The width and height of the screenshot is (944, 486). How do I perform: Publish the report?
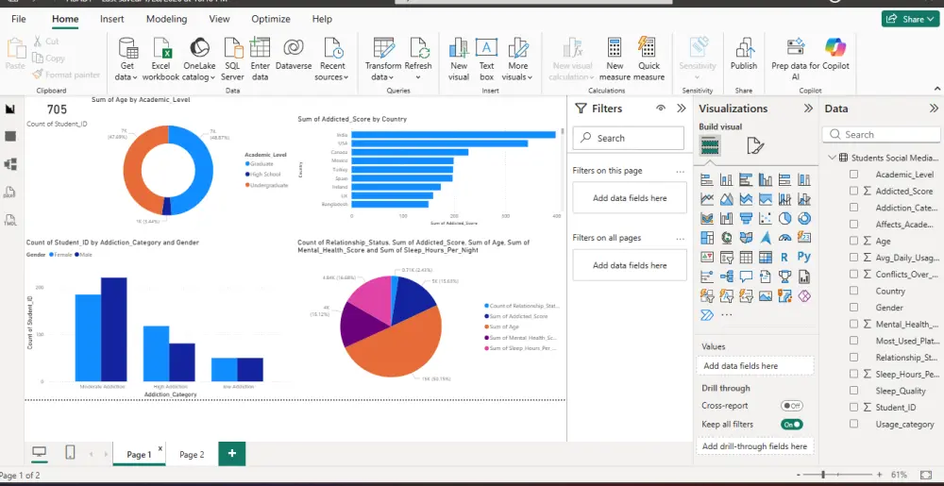(744, 54)
